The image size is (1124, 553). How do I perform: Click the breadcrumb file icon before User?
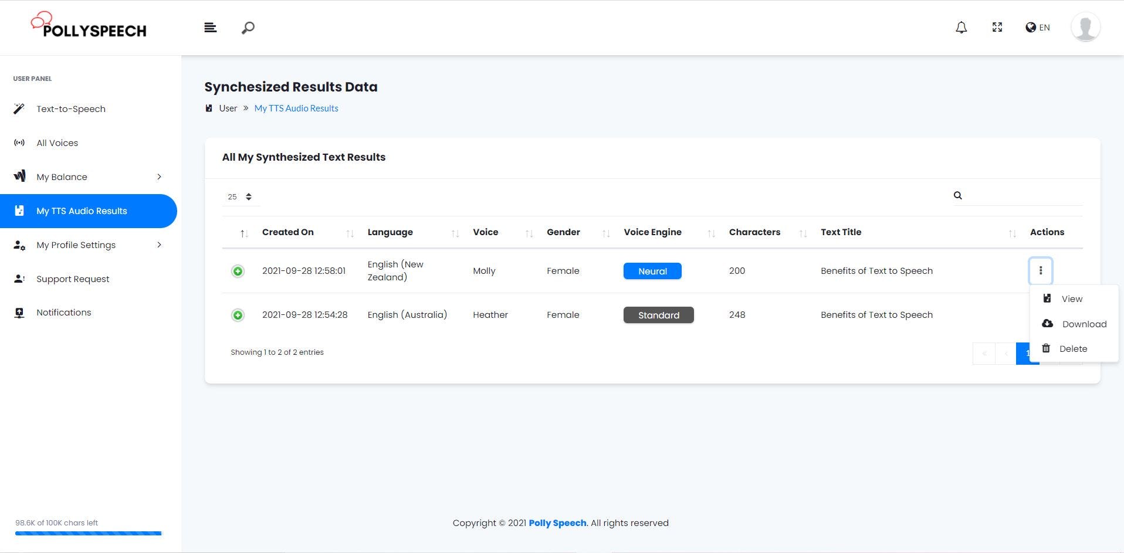point(209,108)
